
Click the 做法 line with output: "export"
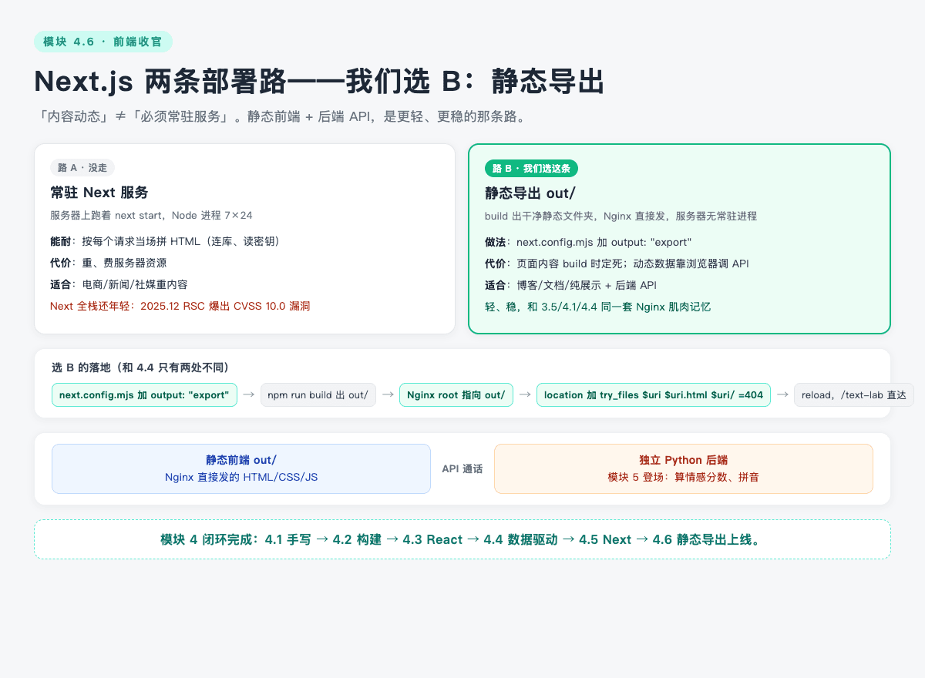pyautogui.click(x=588, y=242)
